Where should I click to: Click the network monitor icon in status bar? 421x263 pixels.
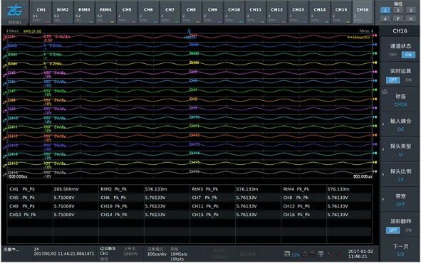point(321,253)
